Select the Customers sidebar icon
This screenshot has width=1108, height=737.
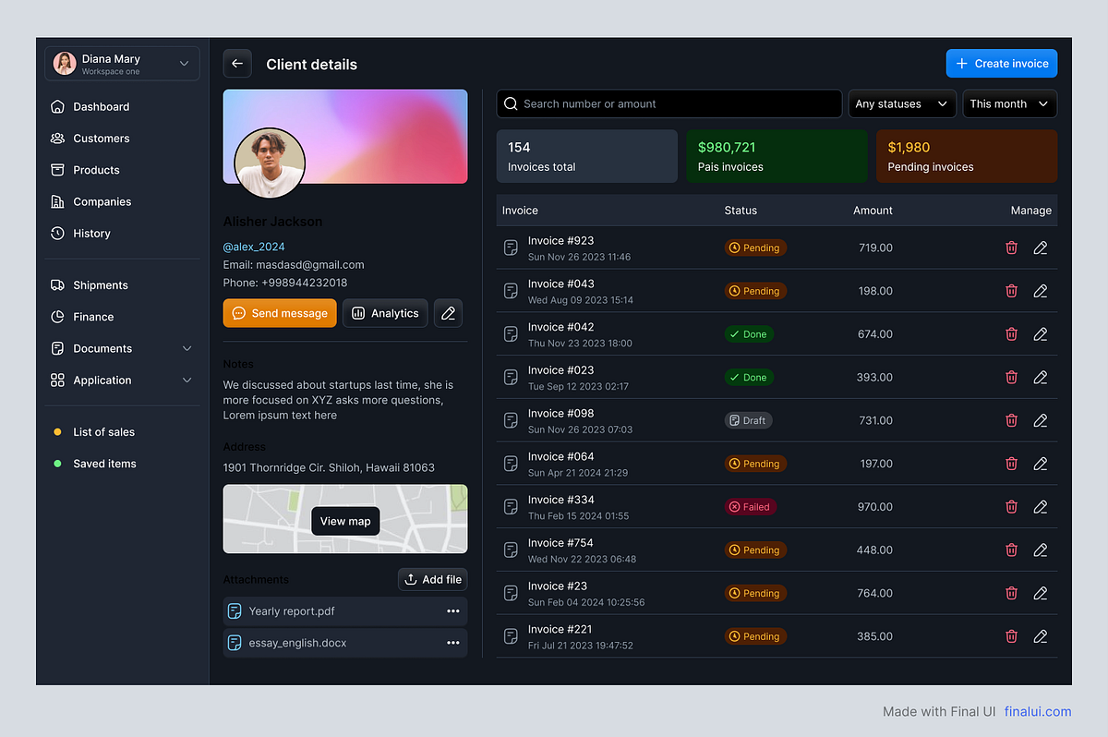[x=57, y=138]
